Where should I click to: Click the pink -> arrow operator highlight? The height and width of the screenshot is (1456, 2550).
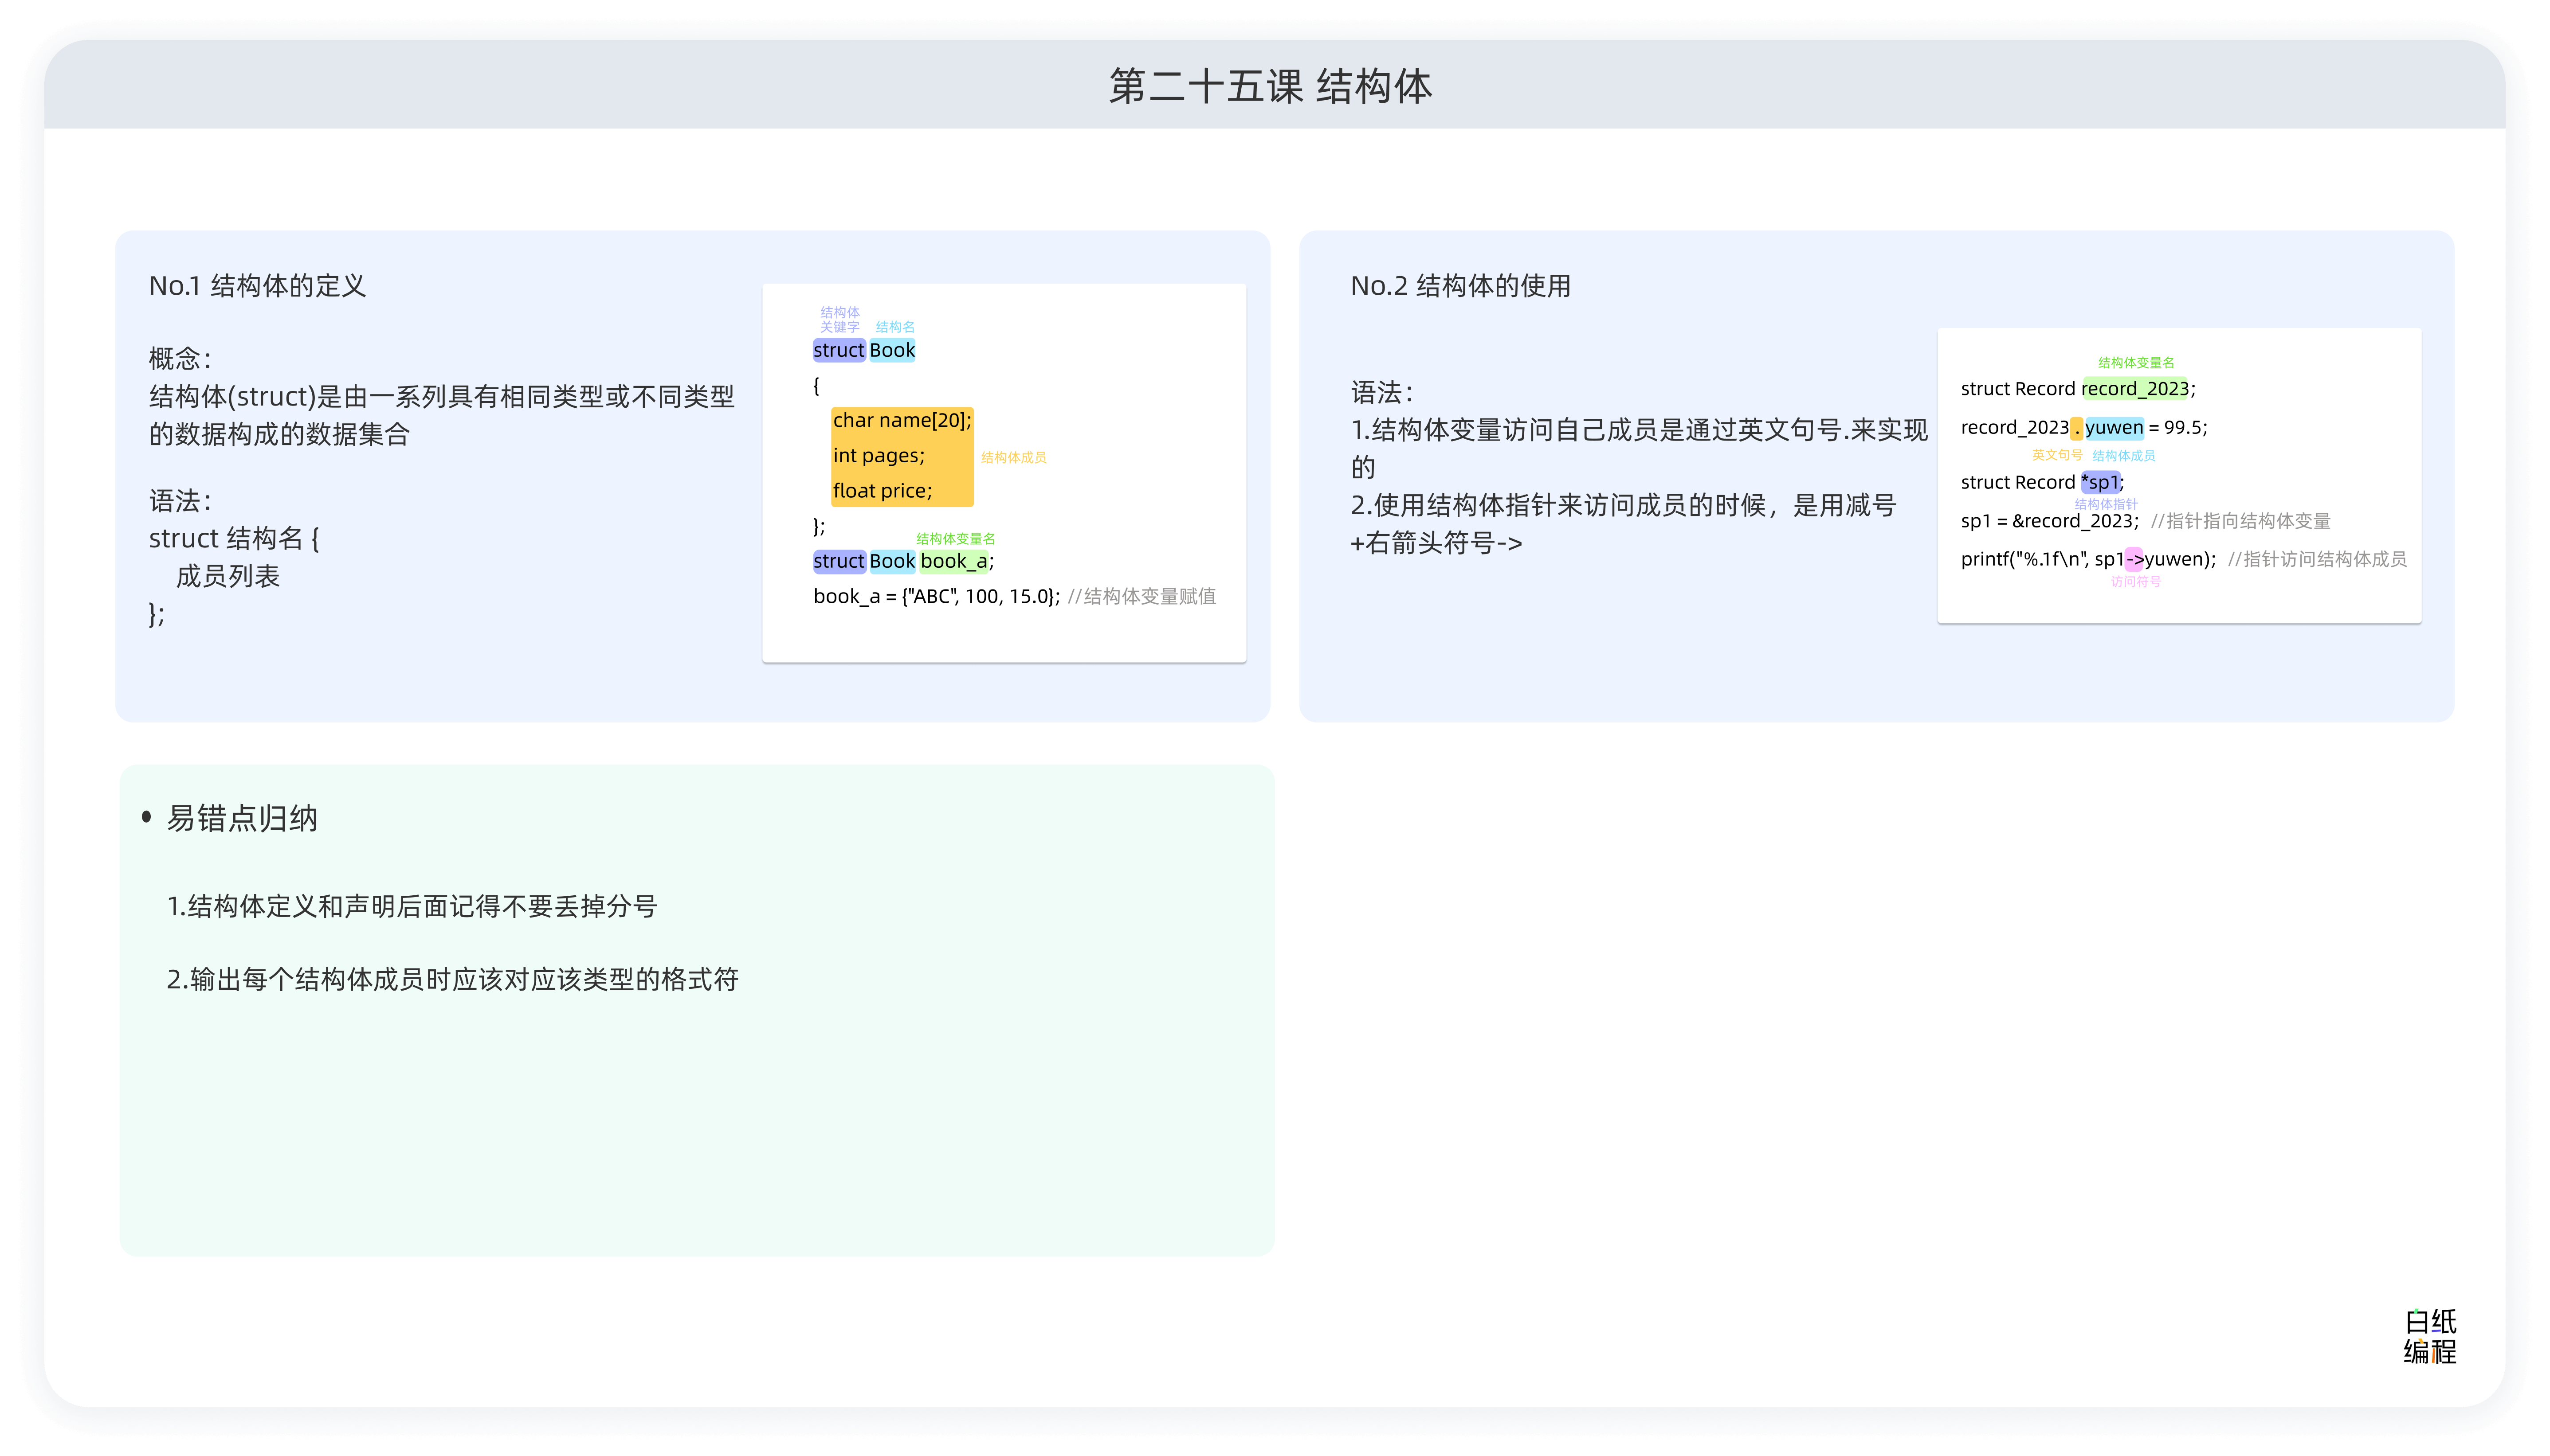point(2134,559)
